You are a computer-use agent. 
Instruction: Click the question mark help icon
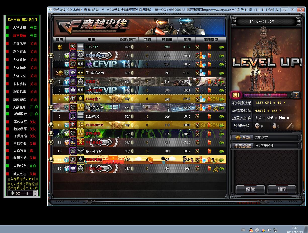click(x=296, y=95)
